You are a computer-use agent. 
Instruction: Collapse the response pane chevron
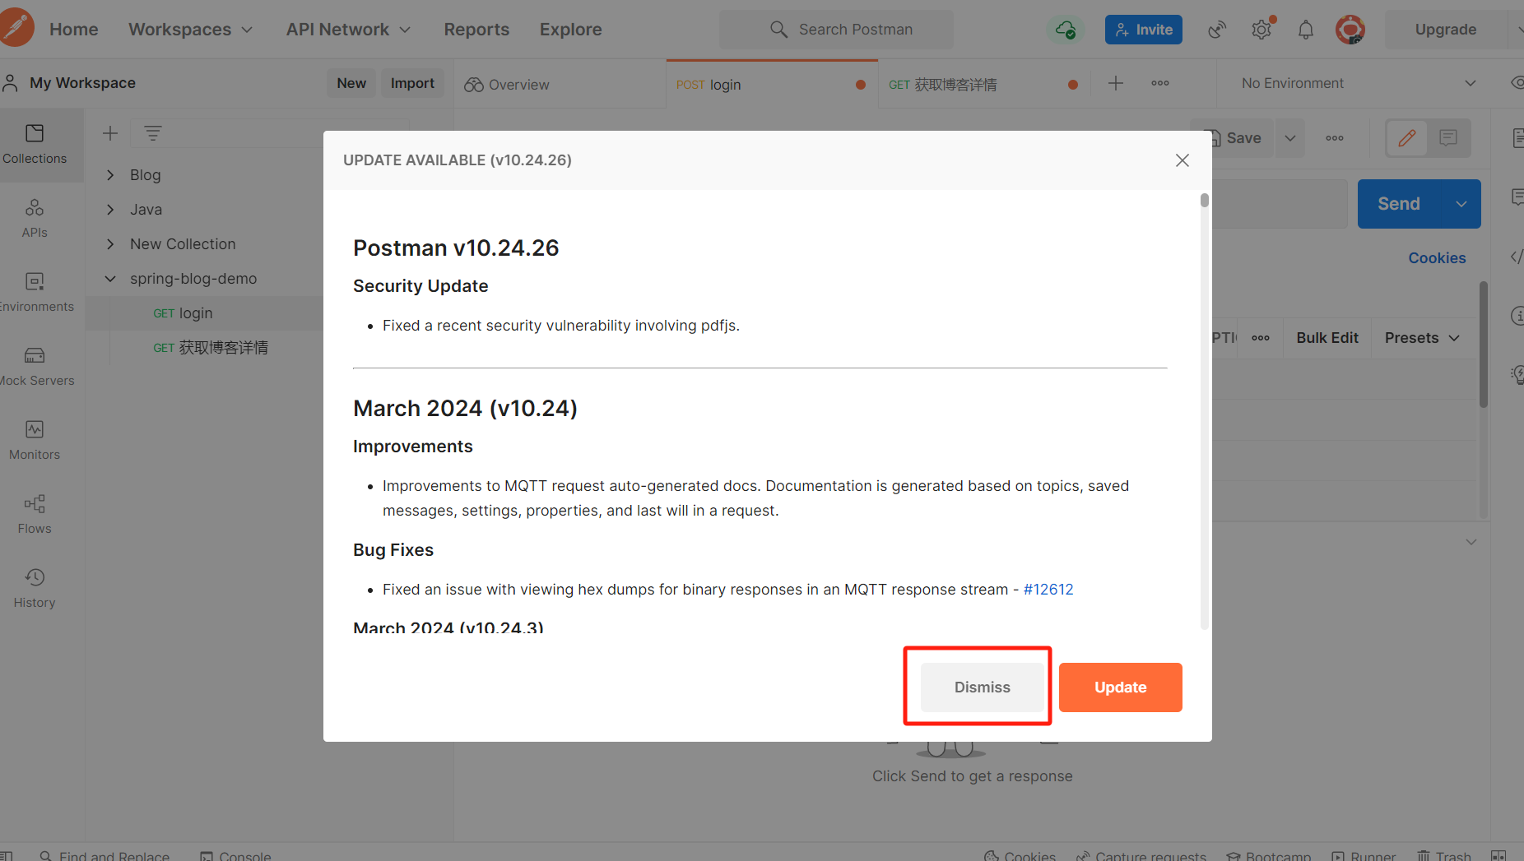pos(1471,542)
